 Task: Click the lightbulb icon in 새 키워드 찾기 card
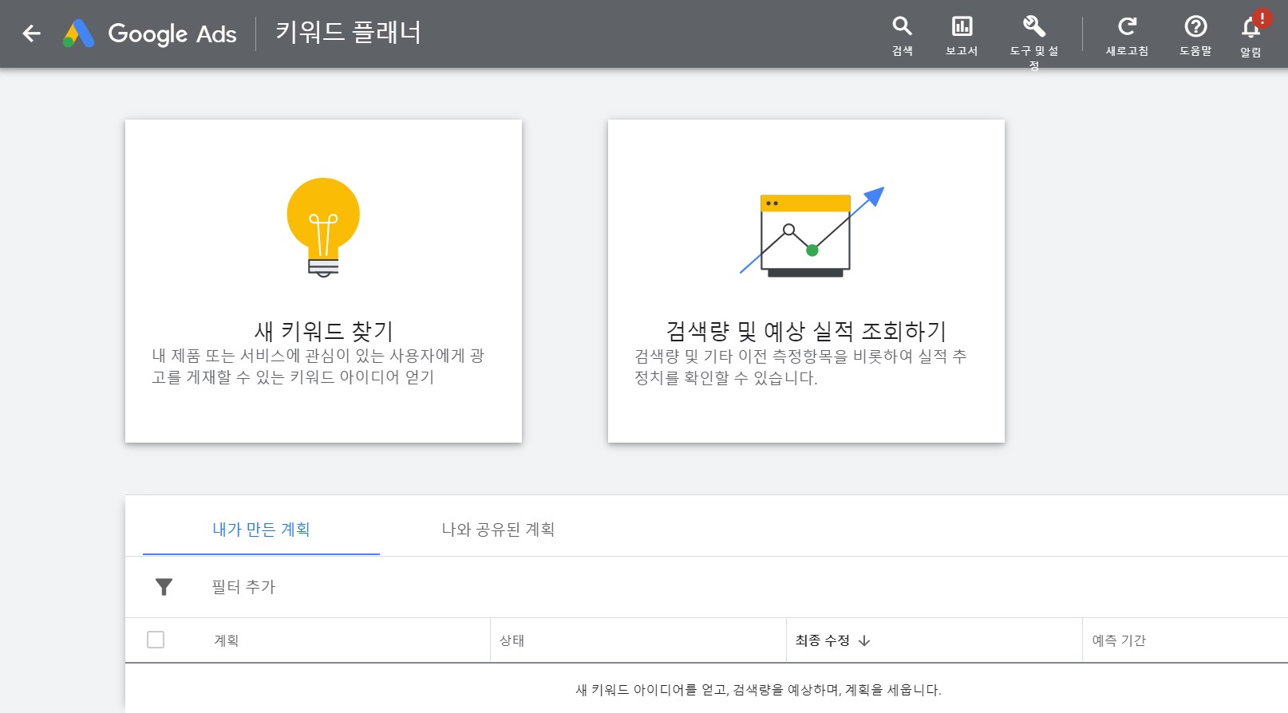[x=323, y=227]
